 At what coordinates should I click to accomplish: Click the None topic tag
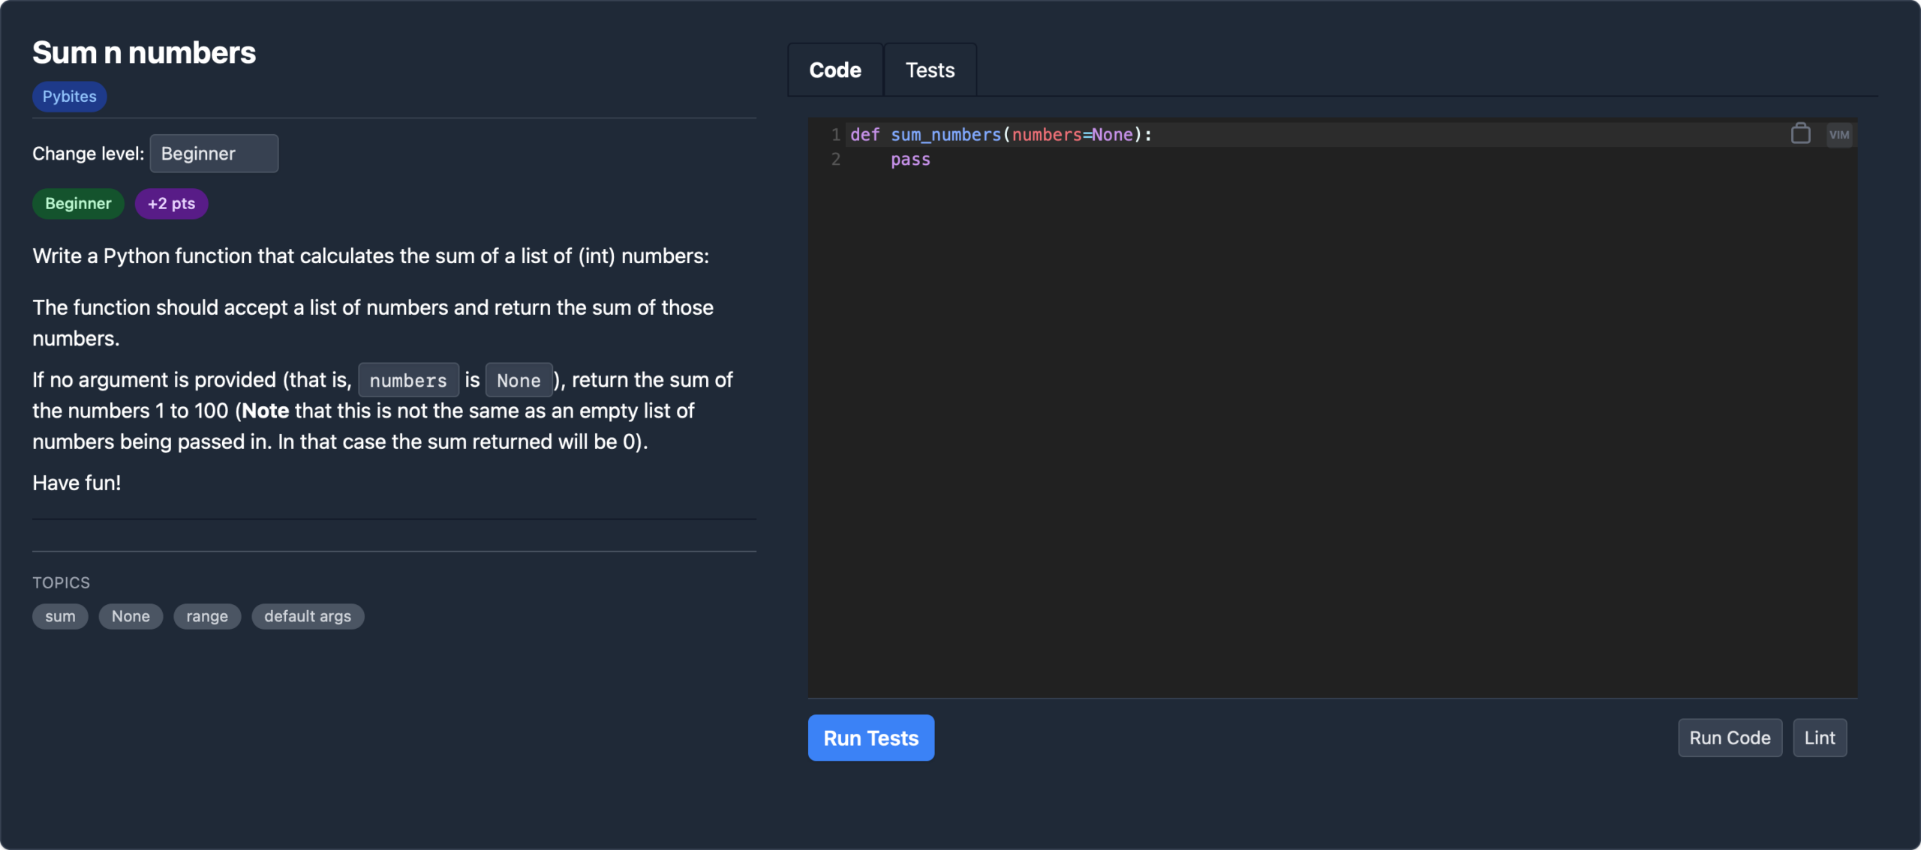(x=131, y=616)
